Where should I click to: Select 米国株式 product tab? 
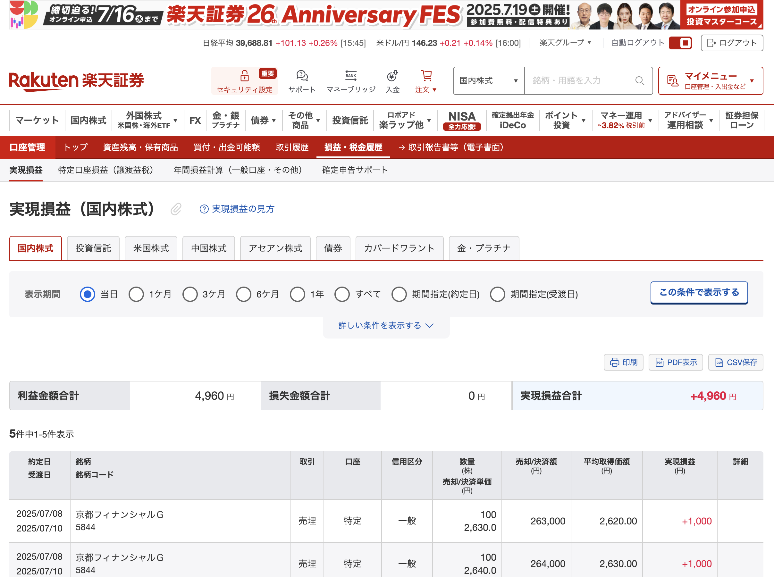pyautogui.click(x=151, y=248)
